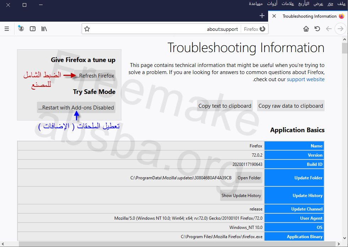Click the back arrow navigation button
This screenshot has height=247, width=348.
329,29
